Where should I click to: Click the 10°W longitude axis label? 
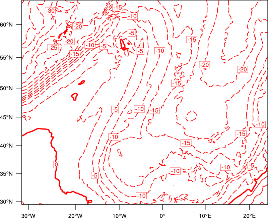click(119, 215)
